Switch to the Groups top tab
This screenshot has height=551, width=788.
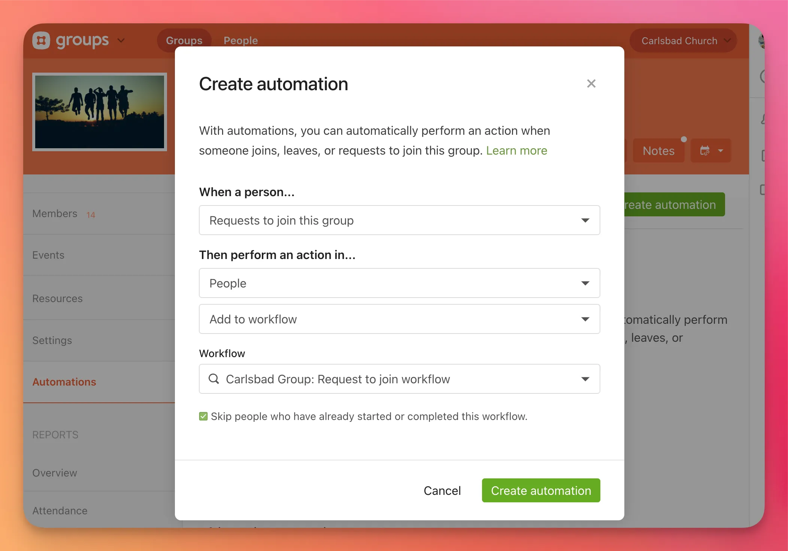pyautogui.click(x=184, y=40)
